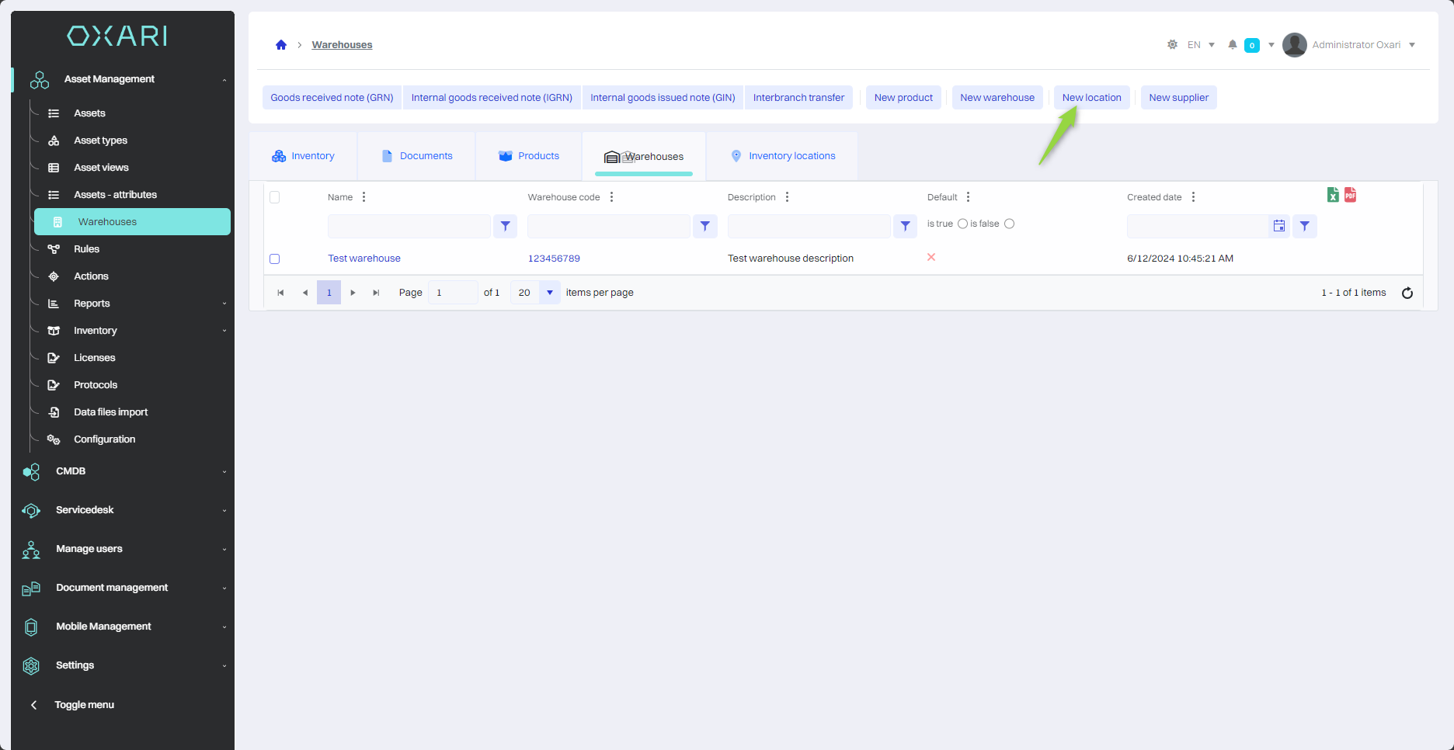This screenshot has width=1454, height=750.
Task: Export table to PDF file
Action: coord(1351,195)
